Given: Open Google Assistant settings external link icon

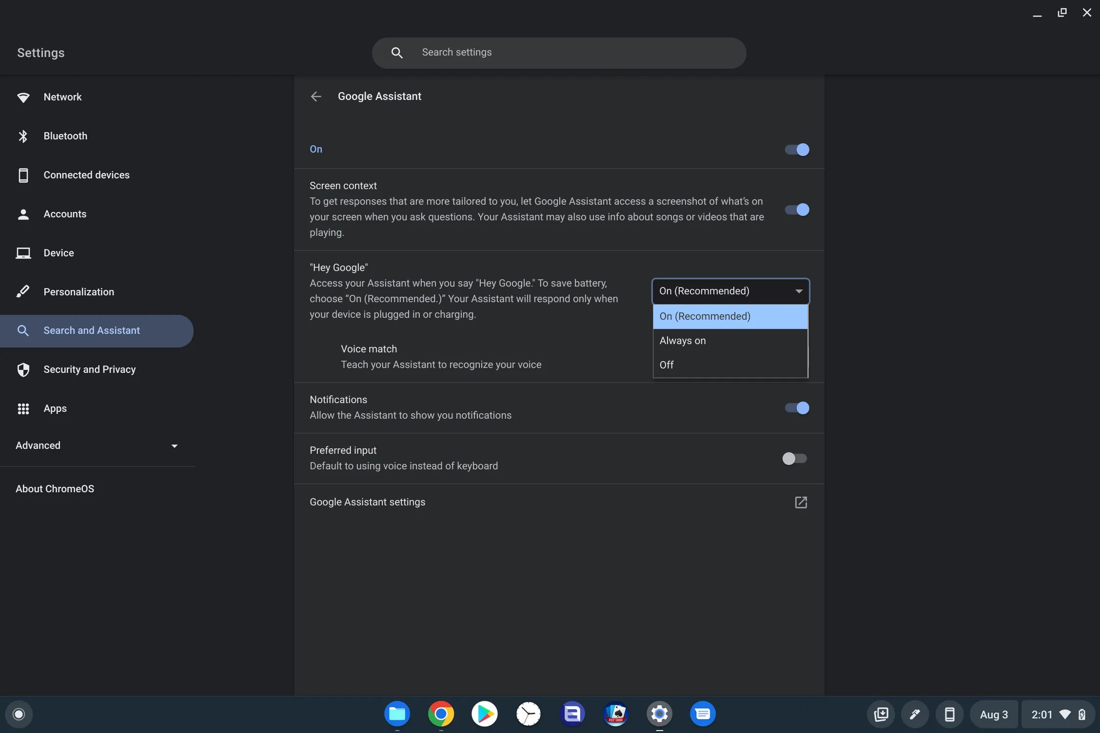Looking at the screenshot, I should coord(801,502).
